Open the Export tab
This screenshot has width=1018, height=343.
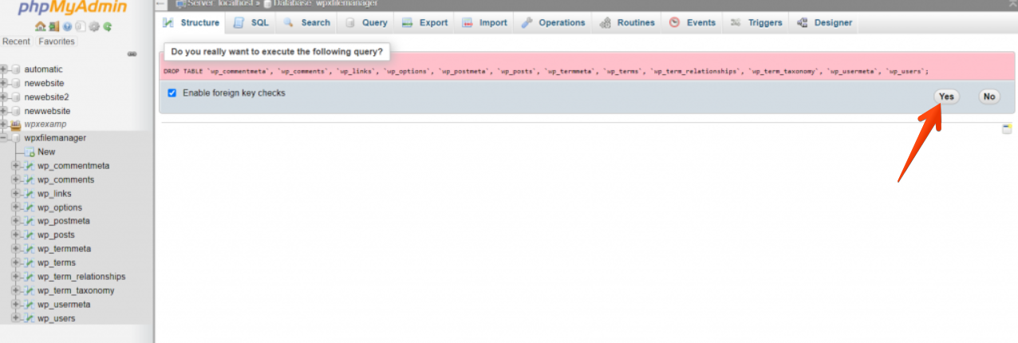(425, 22)
